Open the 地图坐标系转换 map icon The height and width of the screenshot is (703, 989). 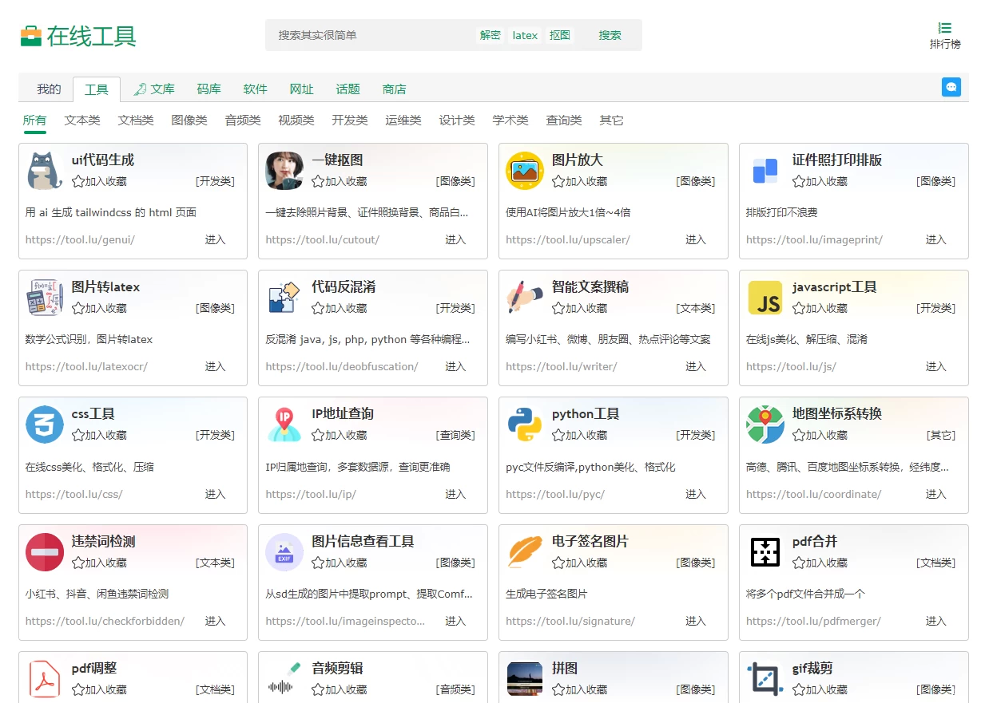coord(765,424)
